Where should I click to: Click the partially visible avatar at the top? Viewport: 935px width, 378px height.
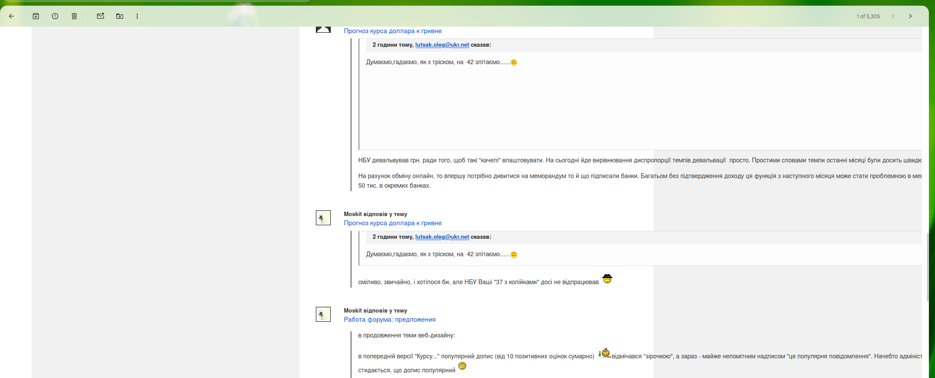click(x=323, y=29)
